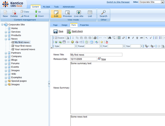Open the text color picker
165x126 pixels.
[147, 46]
